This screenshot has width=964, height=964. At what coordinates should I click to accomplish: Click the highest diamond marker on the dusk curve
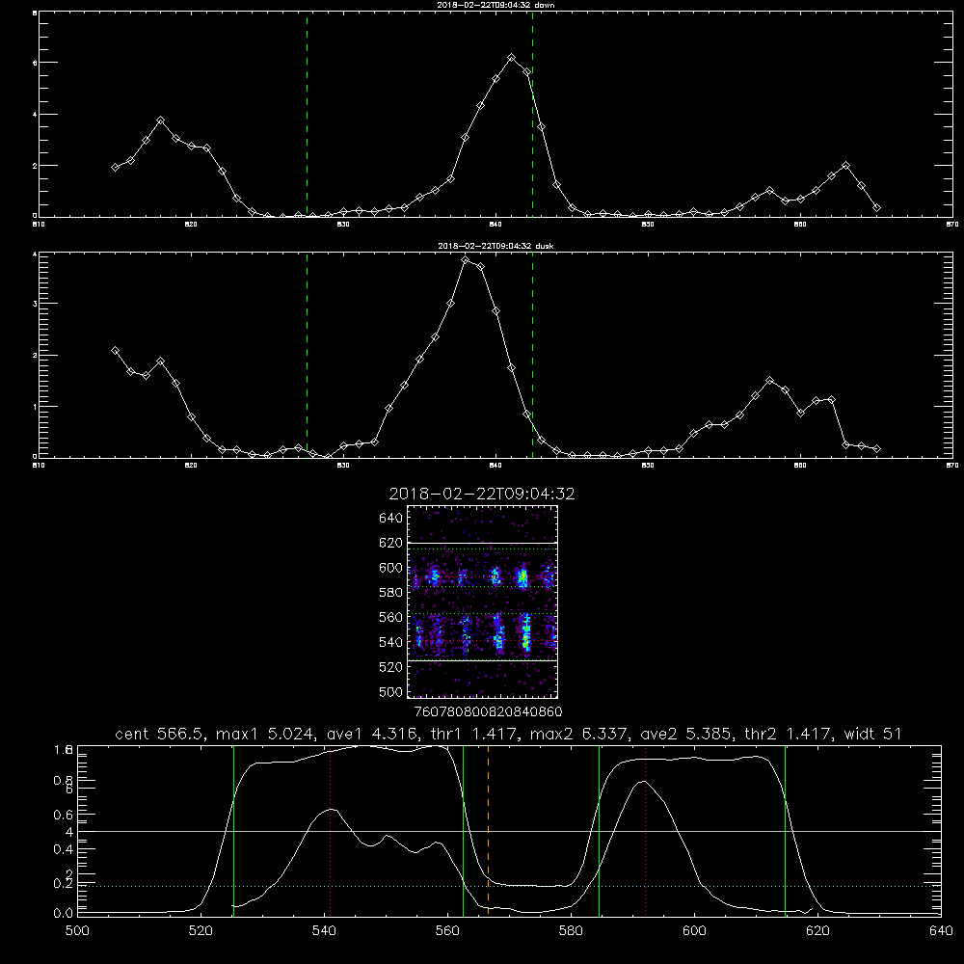coord(466,260)
